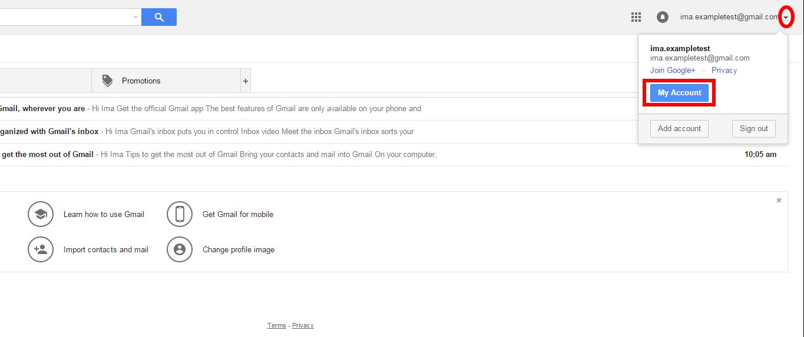Click the Learn how to use Gmail link

point(104,214)
